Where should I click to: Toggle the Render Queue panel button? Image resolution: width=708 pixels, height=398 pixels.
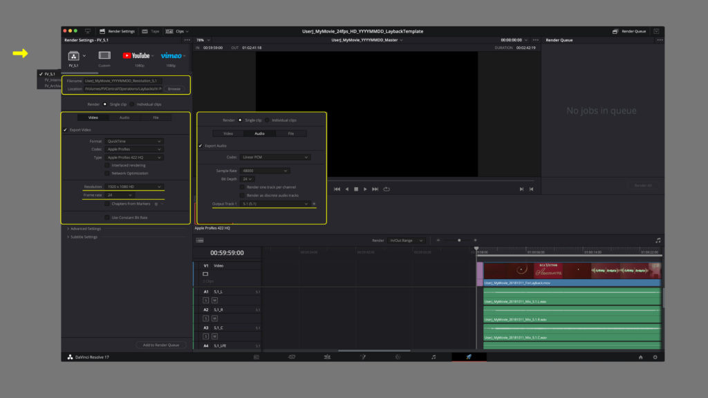(x=631, y=31)
